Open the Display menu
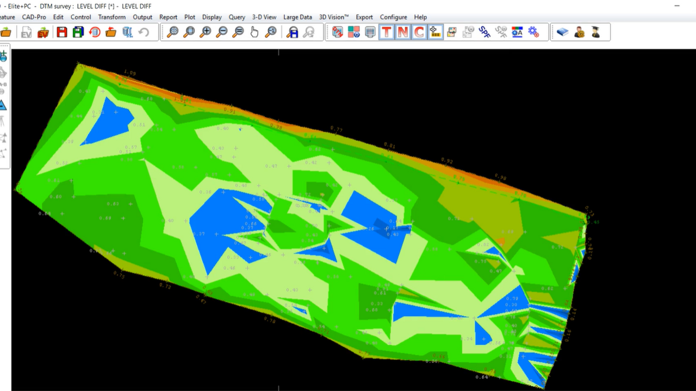696x391 pixels. [x=212, y=17]
